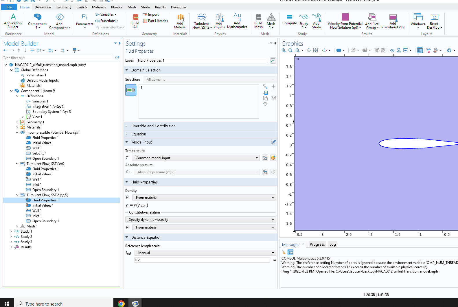Expand the Override and Contribution section
Image resolution: width=458 pixels, height=307 pixels.
(153, 126)
